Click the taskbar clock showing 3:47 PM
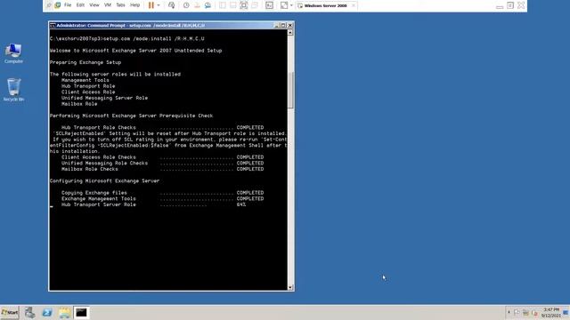570x320 pixels. [551, 312]
